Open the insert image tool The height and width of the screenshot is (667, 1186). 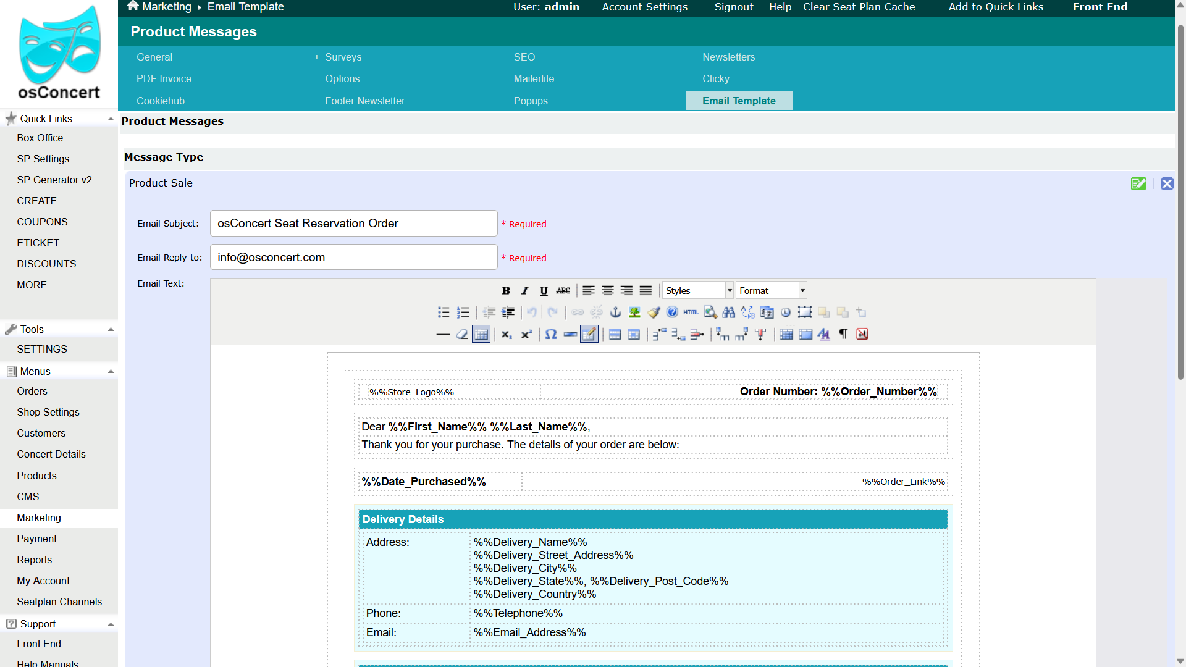(x=634, y=313)
